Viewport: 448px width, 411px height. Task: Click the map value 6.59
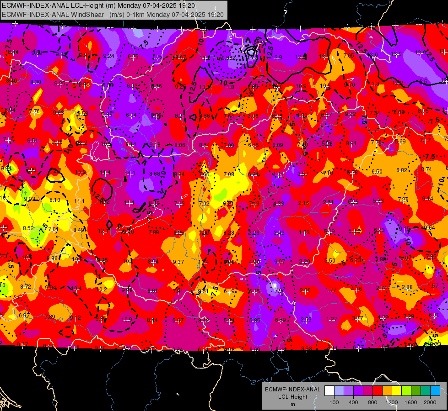[x=280, y=320]
